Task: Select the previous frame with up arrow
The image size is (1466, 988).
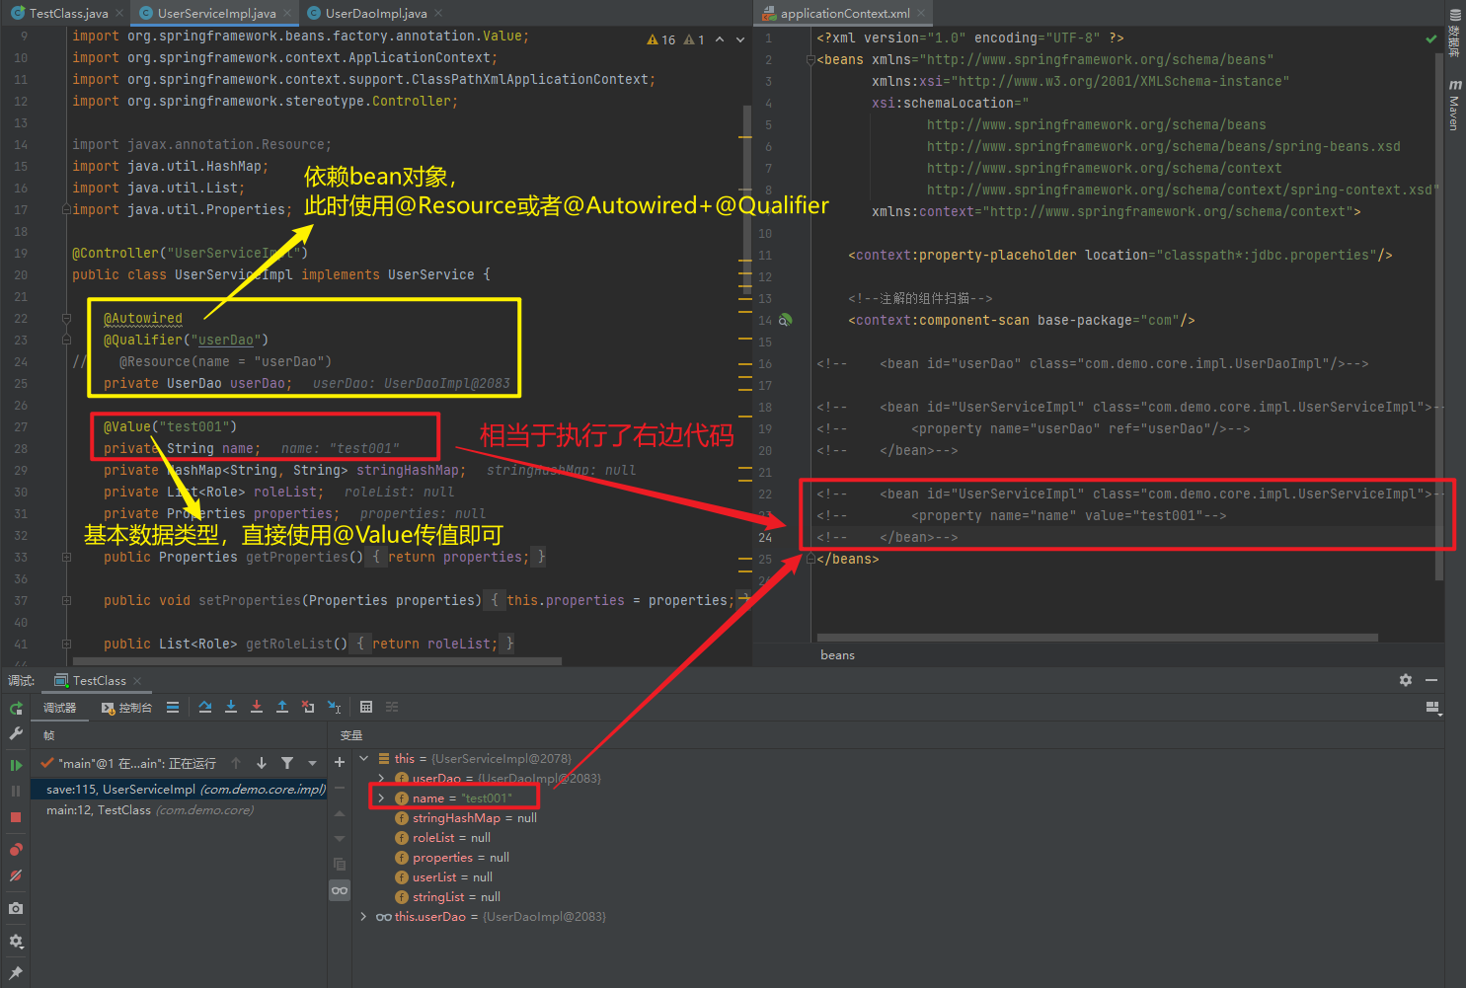Action: [x=236, y=763]
